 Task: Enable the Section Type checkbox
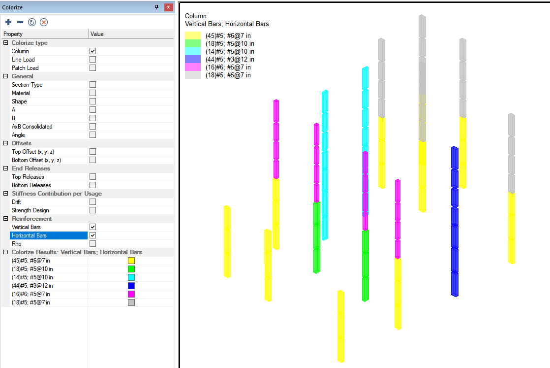click(92, 85)
